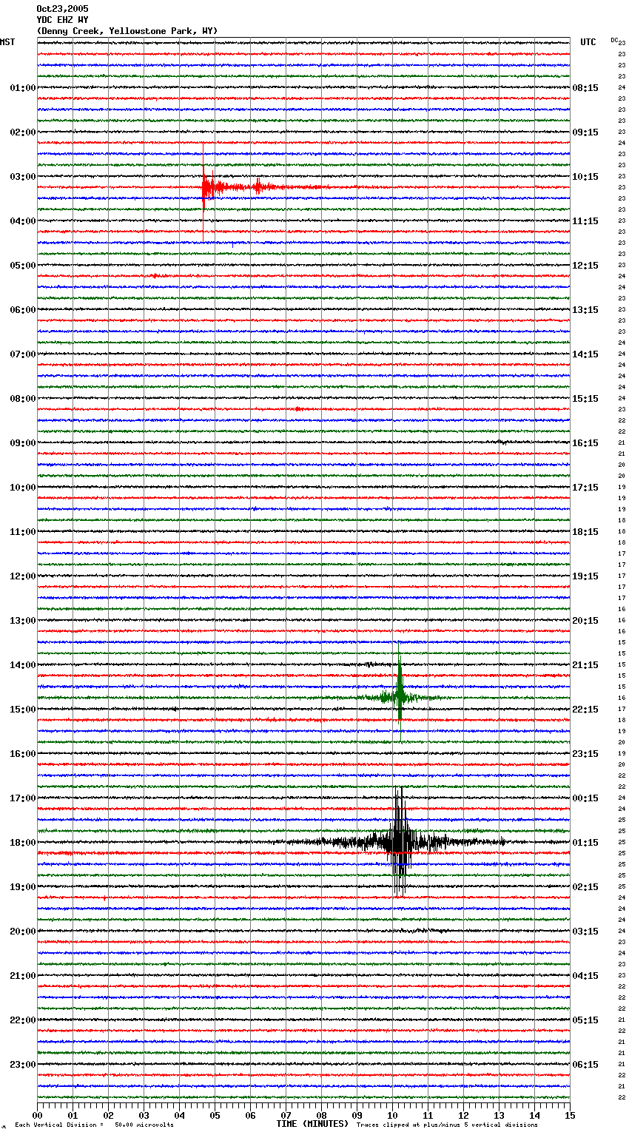Click the MST timezone header

click(x=7, y=42)
